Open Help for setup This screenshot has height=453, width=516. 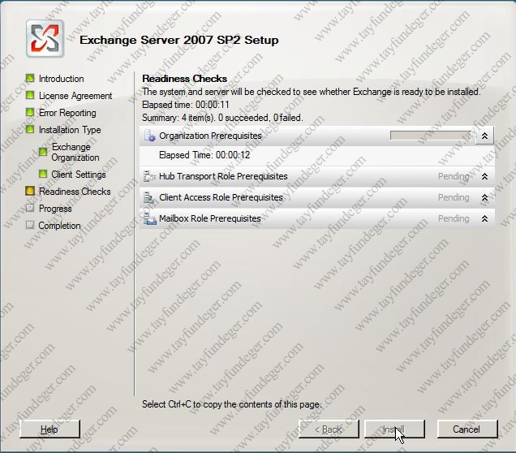click(49, 429)
